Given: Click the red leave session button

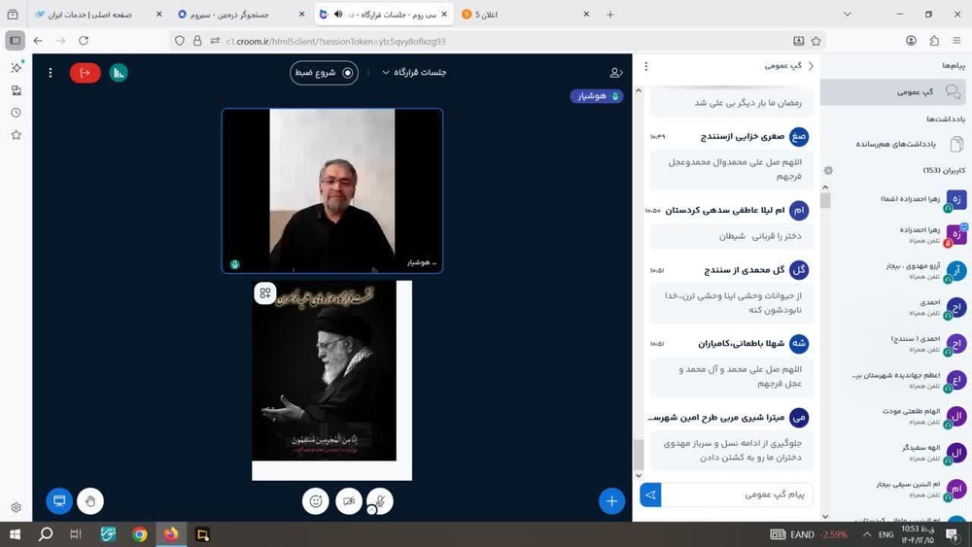Looking at the screenshot, I should pyautogui.click(x=86, y=73).
